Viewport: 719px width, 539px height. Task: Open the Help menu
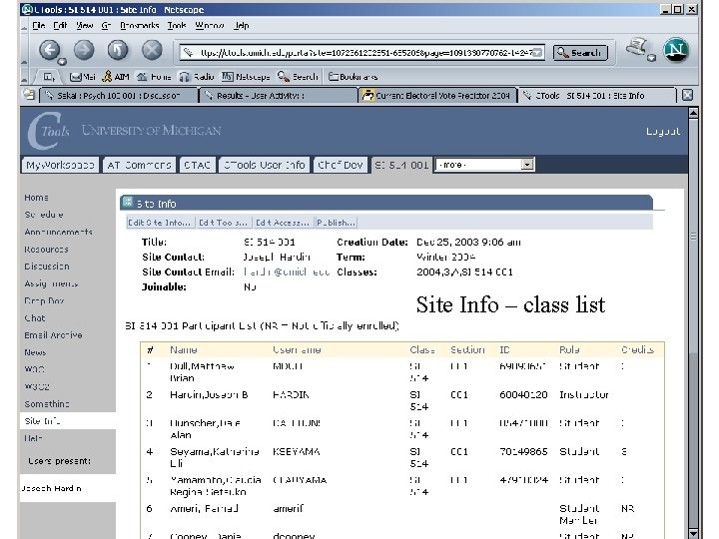[242, 25]
